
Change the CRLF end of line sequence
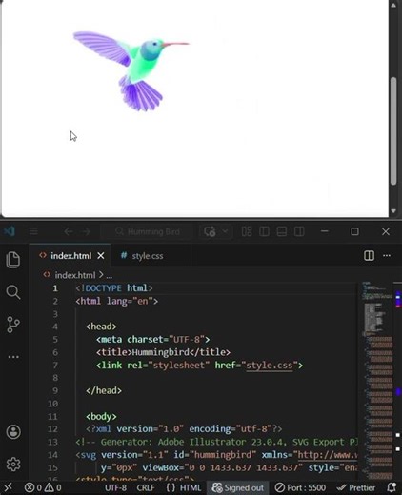146,487
